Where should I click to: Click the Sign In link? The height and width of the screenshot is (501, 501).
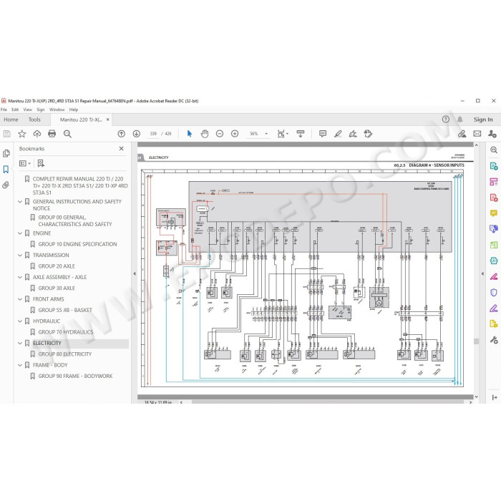coord(483,120)
